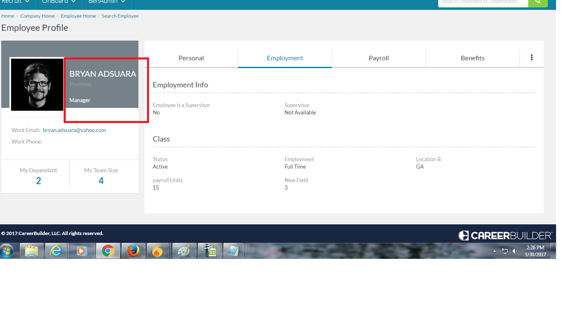Open the three-dot more options menu
This screenshot has height=315, width=561.
(x=531, y=58)
